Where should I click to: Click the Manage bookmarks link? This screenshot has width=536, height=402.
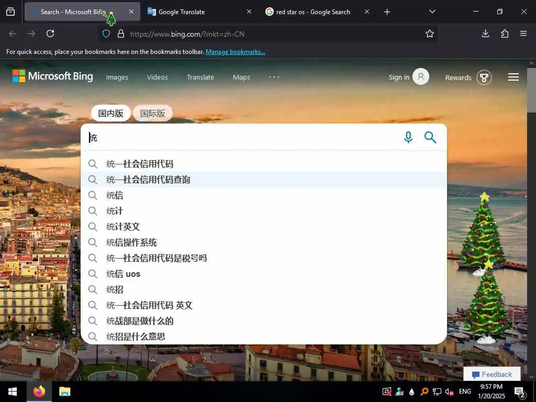click(236, 52)
